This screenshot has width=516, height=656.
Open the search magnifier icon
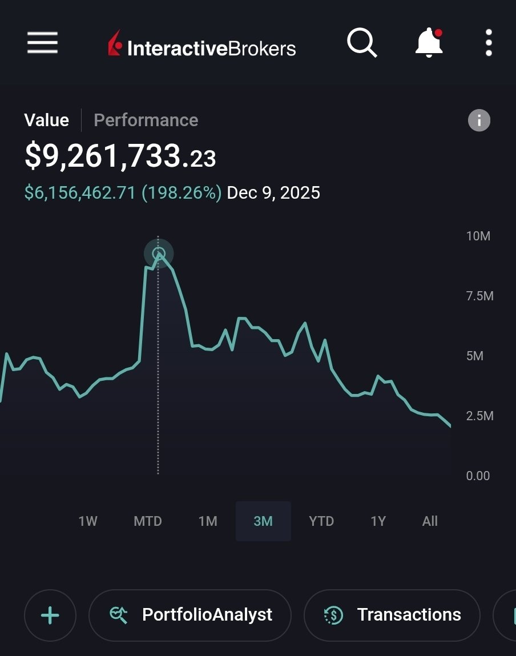(362, 43)
